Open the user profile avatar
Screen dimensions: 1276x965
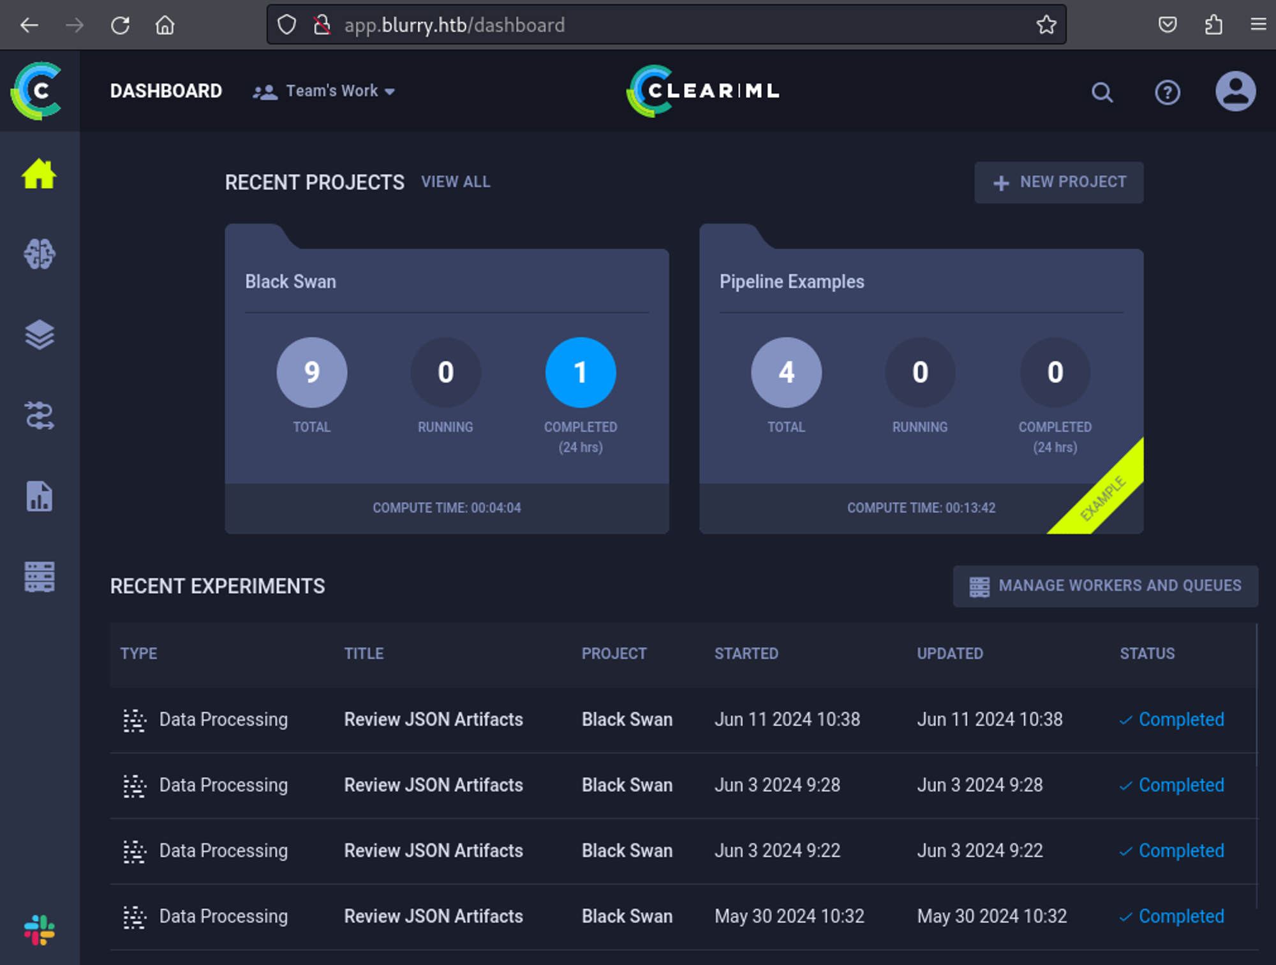coord(1235,91)
